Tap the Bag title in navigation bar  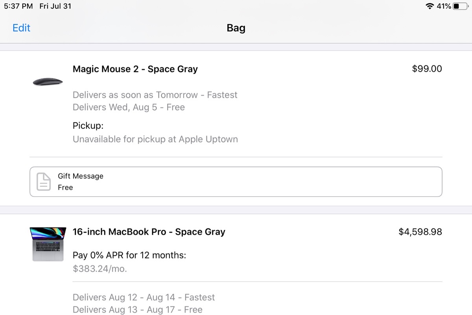pos(236,28)
